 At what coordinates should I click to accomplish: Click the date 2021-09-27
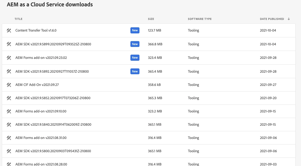(x=268, y=85)
